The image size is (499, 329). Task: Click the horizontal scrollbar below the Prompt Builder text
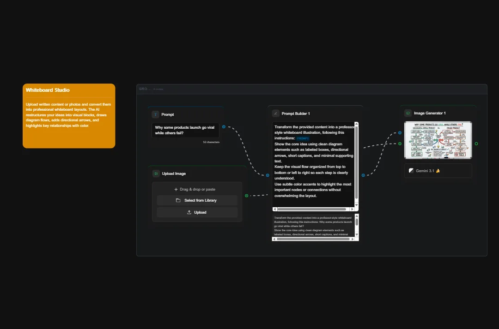point(314,209)
